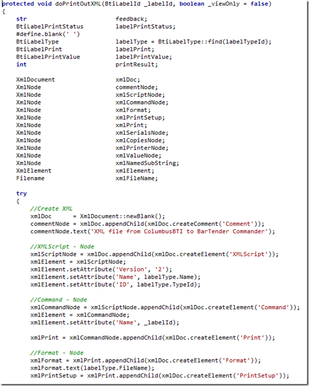Click the 'int' type keyword
This screenshot has height=386, width=309.
21,64
